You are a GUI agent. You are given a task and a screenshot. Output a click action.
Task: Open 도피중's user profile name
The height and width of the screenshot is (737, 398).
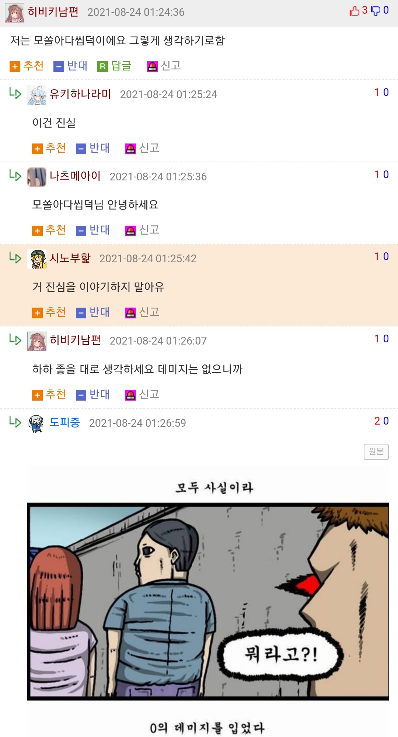click(x=65, y=422)
